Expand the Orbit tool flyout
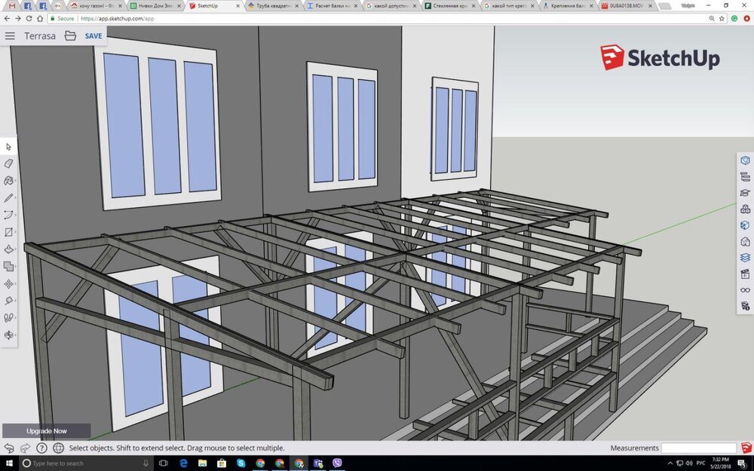The width and height of the screenshot is (754, 471). click(9, 335)
